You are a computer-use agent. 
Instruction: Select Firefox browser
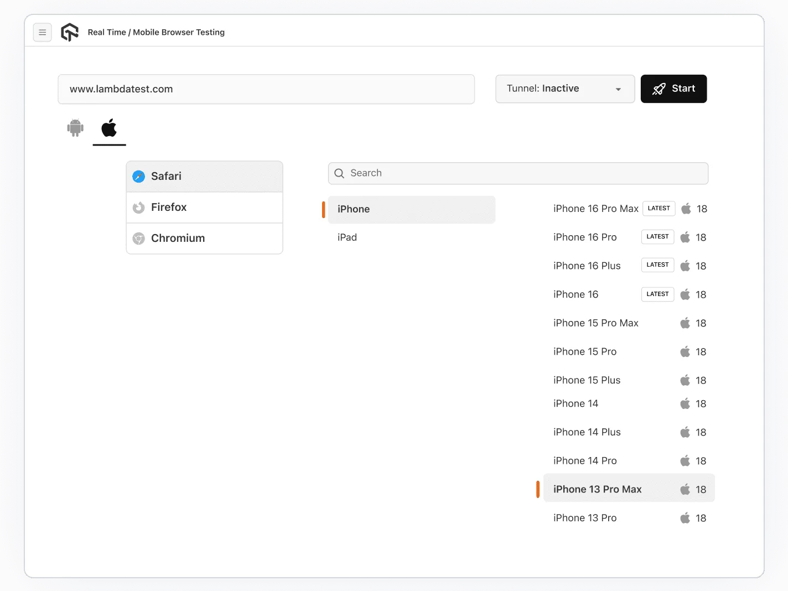tap(204, 208)
